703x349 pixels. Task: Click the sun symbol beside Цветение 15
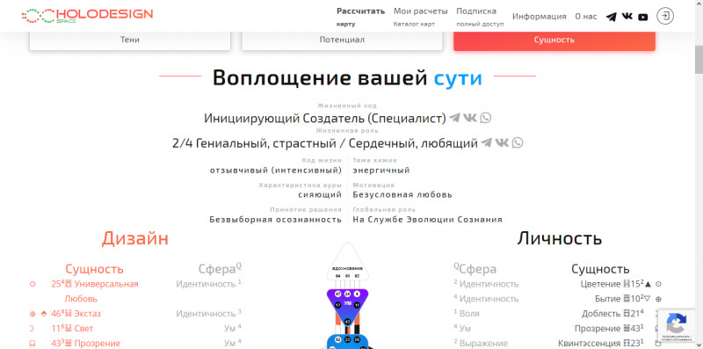coord(658,284)
